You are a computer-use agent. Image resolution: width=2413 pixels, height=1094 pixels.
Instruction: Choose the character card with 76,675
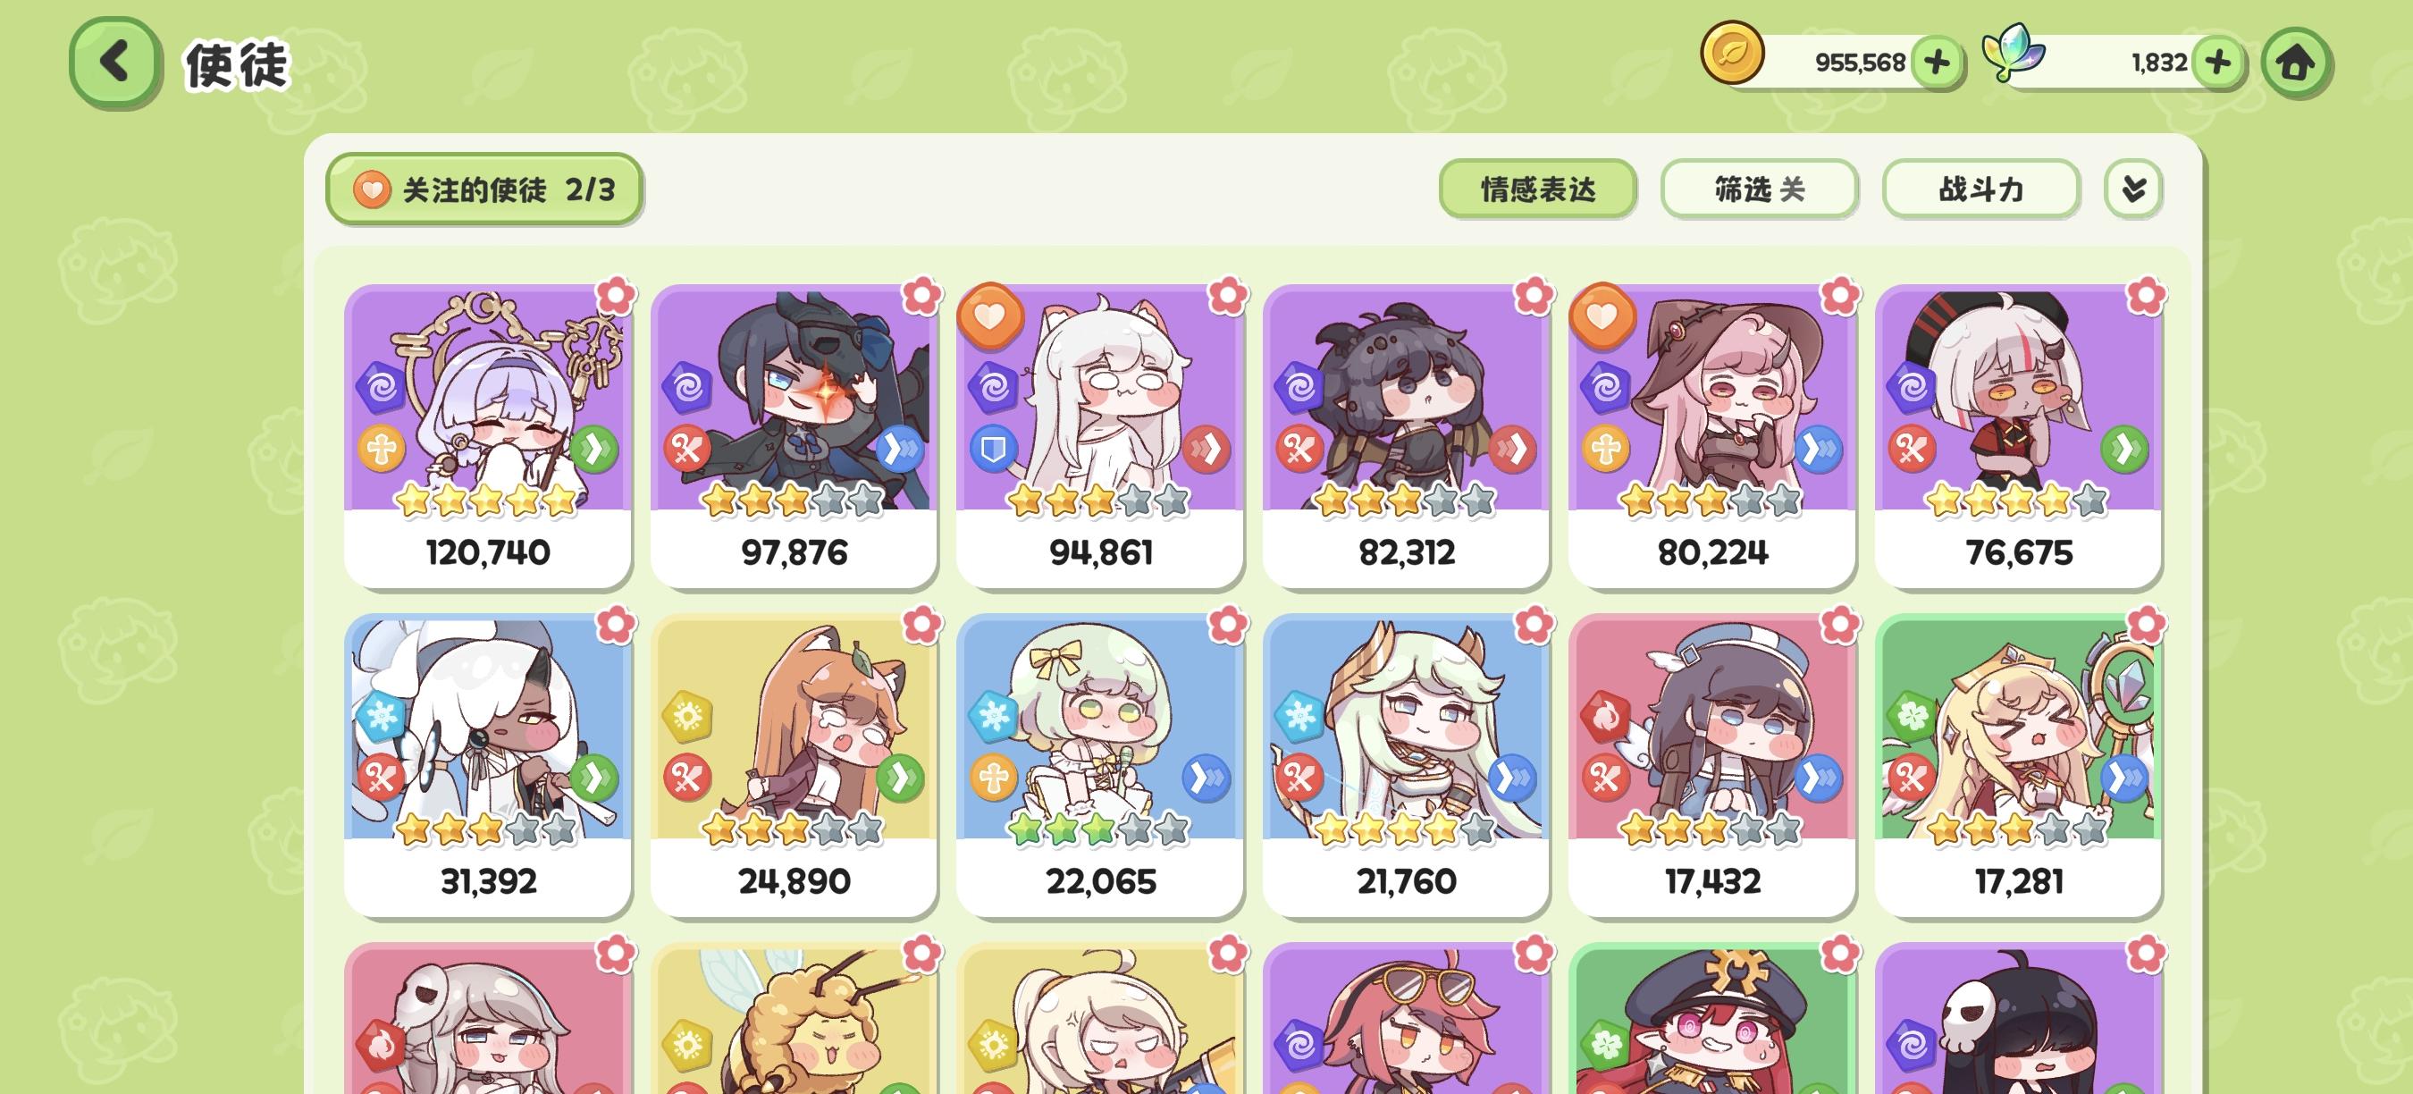(x=2019, y=436)
